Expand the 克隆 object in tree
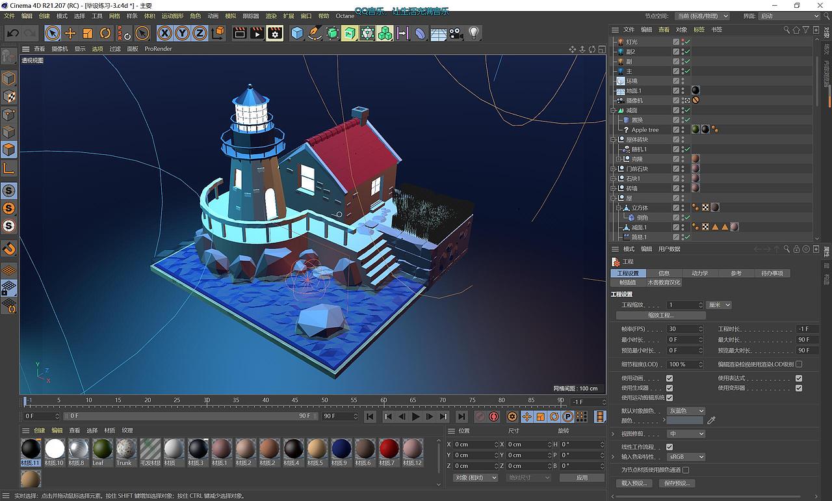The height and width of the screenshot is (501, 832). click(619, 159)
